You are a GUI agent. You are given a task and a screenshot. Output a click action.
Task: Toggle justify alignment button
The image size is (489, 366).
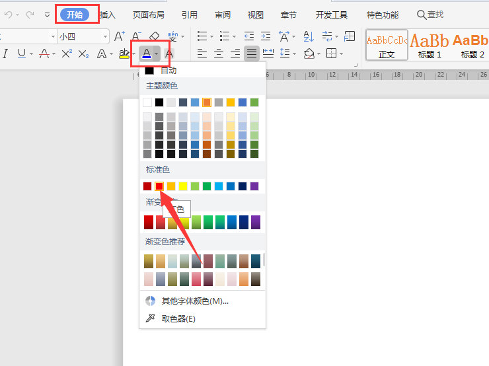(251, 54)
